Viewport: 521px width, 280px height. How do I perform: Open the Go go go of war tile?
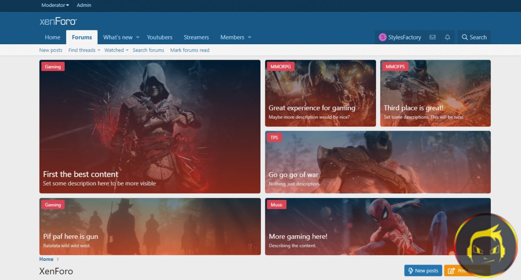click(x=293, y=175)
